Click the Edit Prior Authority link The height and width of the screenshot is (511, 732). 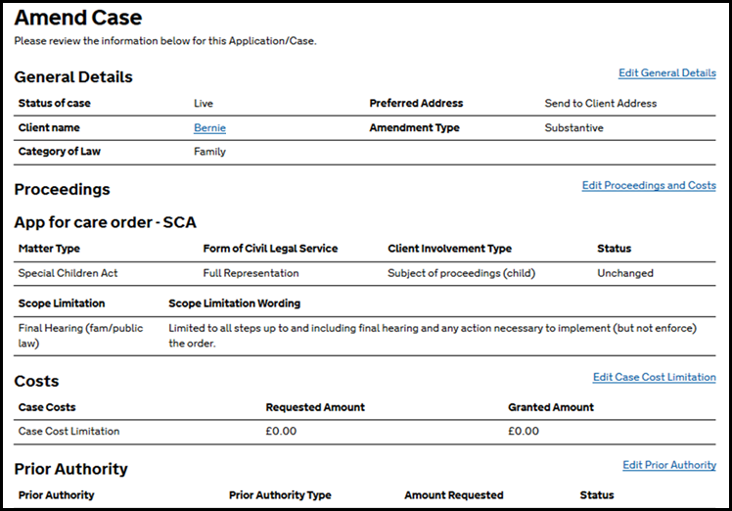[x=668, y=465]
